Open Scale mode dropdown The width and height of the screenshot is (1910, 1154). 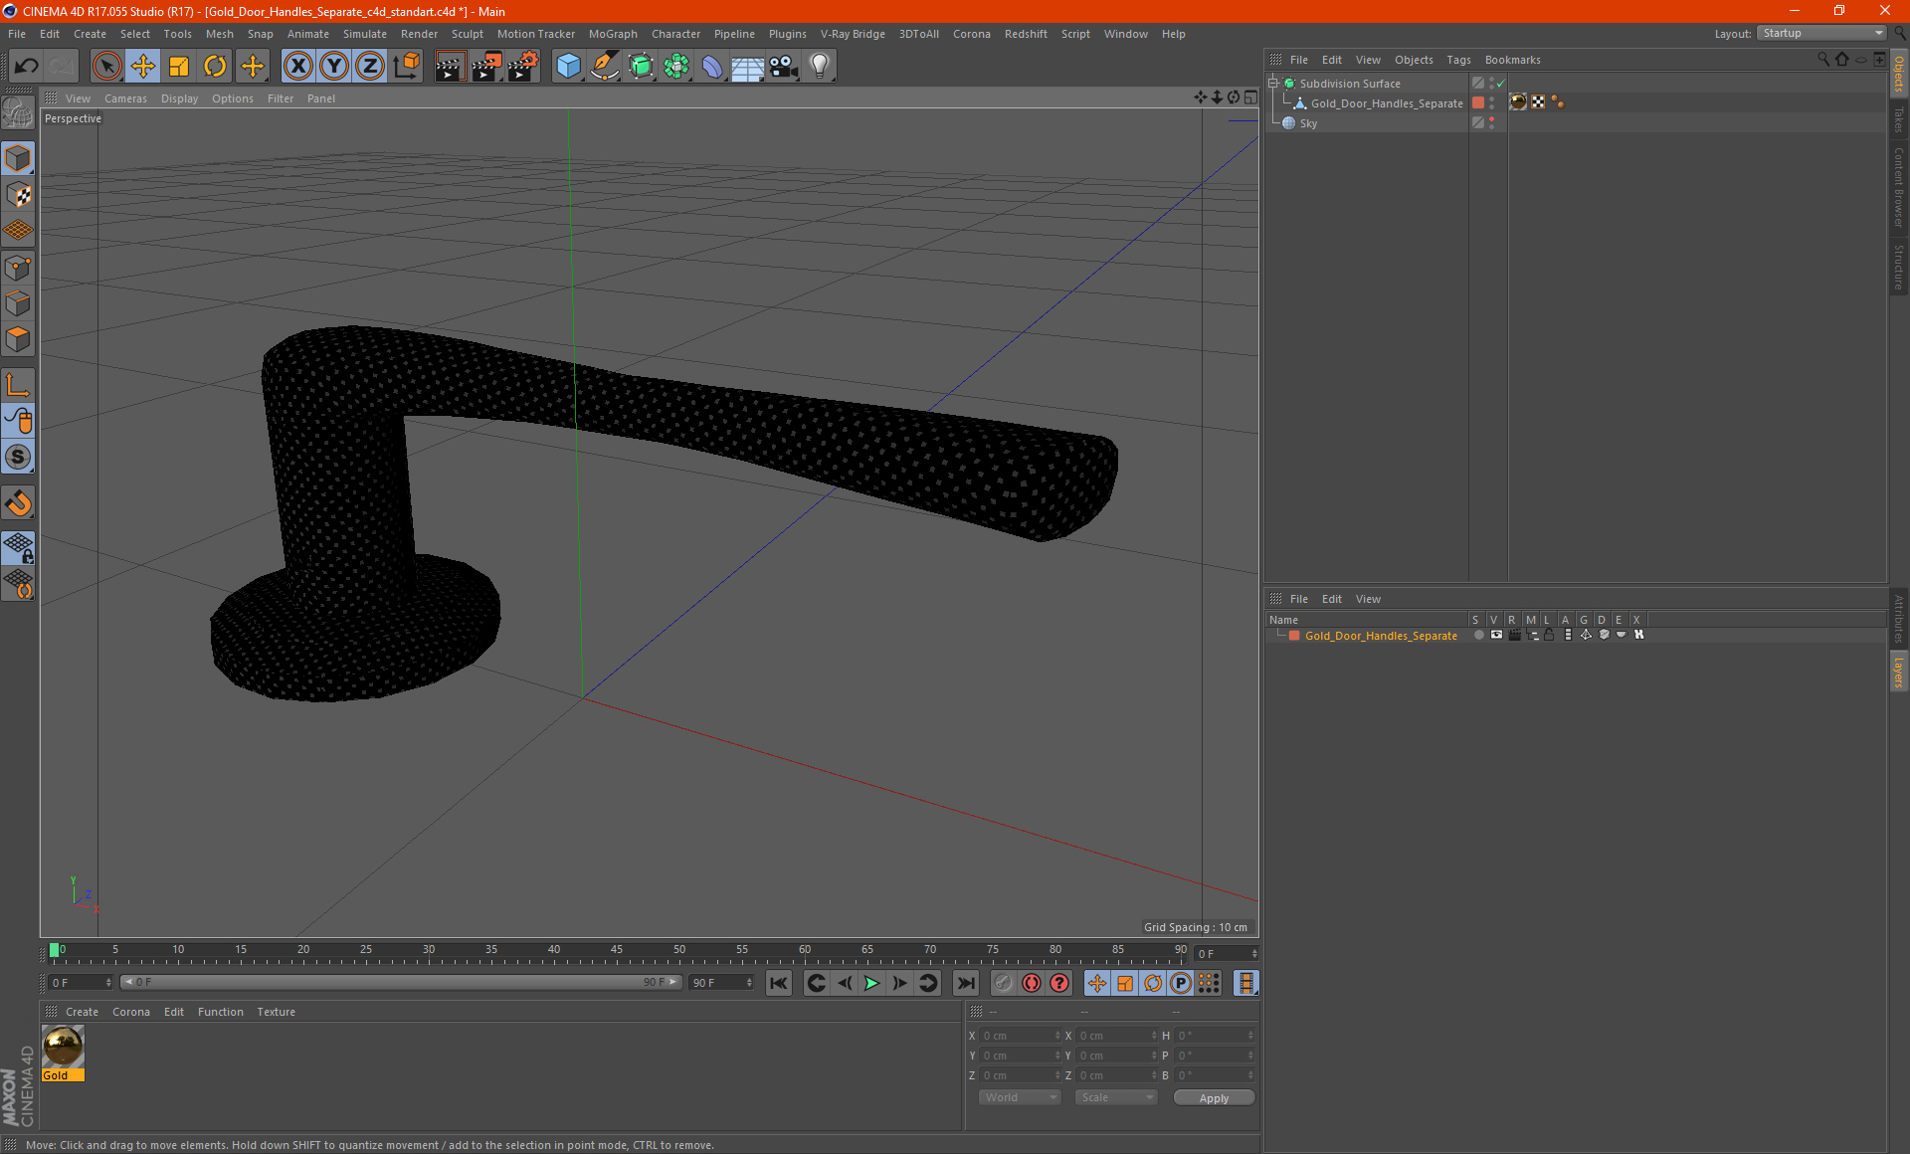click(x=1116, y=1097)
